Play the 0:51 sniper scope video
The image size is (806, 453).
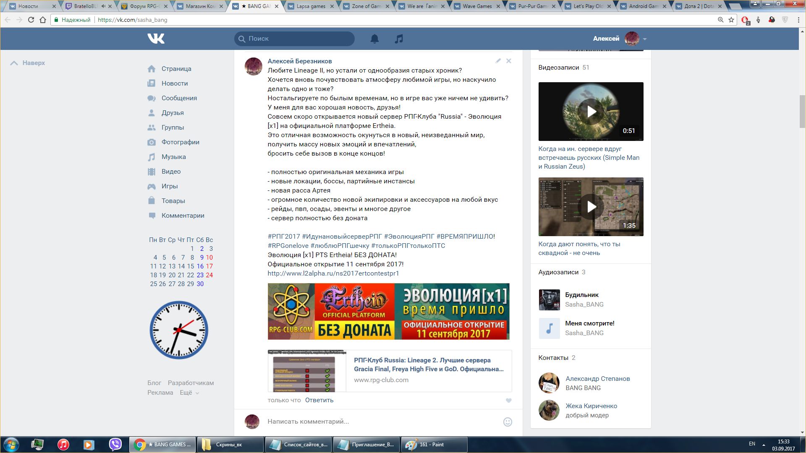pyautogui.click(x=591, y=112)
